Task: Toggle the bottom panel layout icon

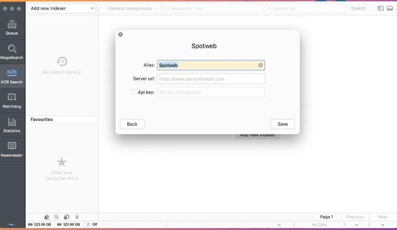Action: coord(390,9)
